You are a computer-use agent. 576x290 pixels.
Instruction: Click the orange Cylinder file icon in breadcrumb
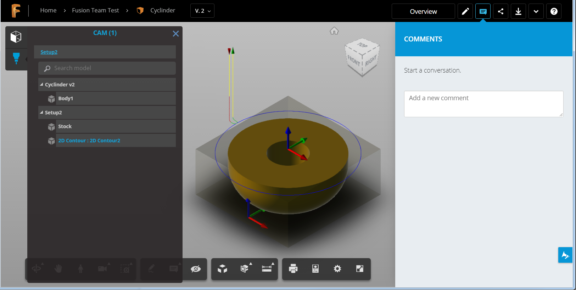tap(140, 11)
